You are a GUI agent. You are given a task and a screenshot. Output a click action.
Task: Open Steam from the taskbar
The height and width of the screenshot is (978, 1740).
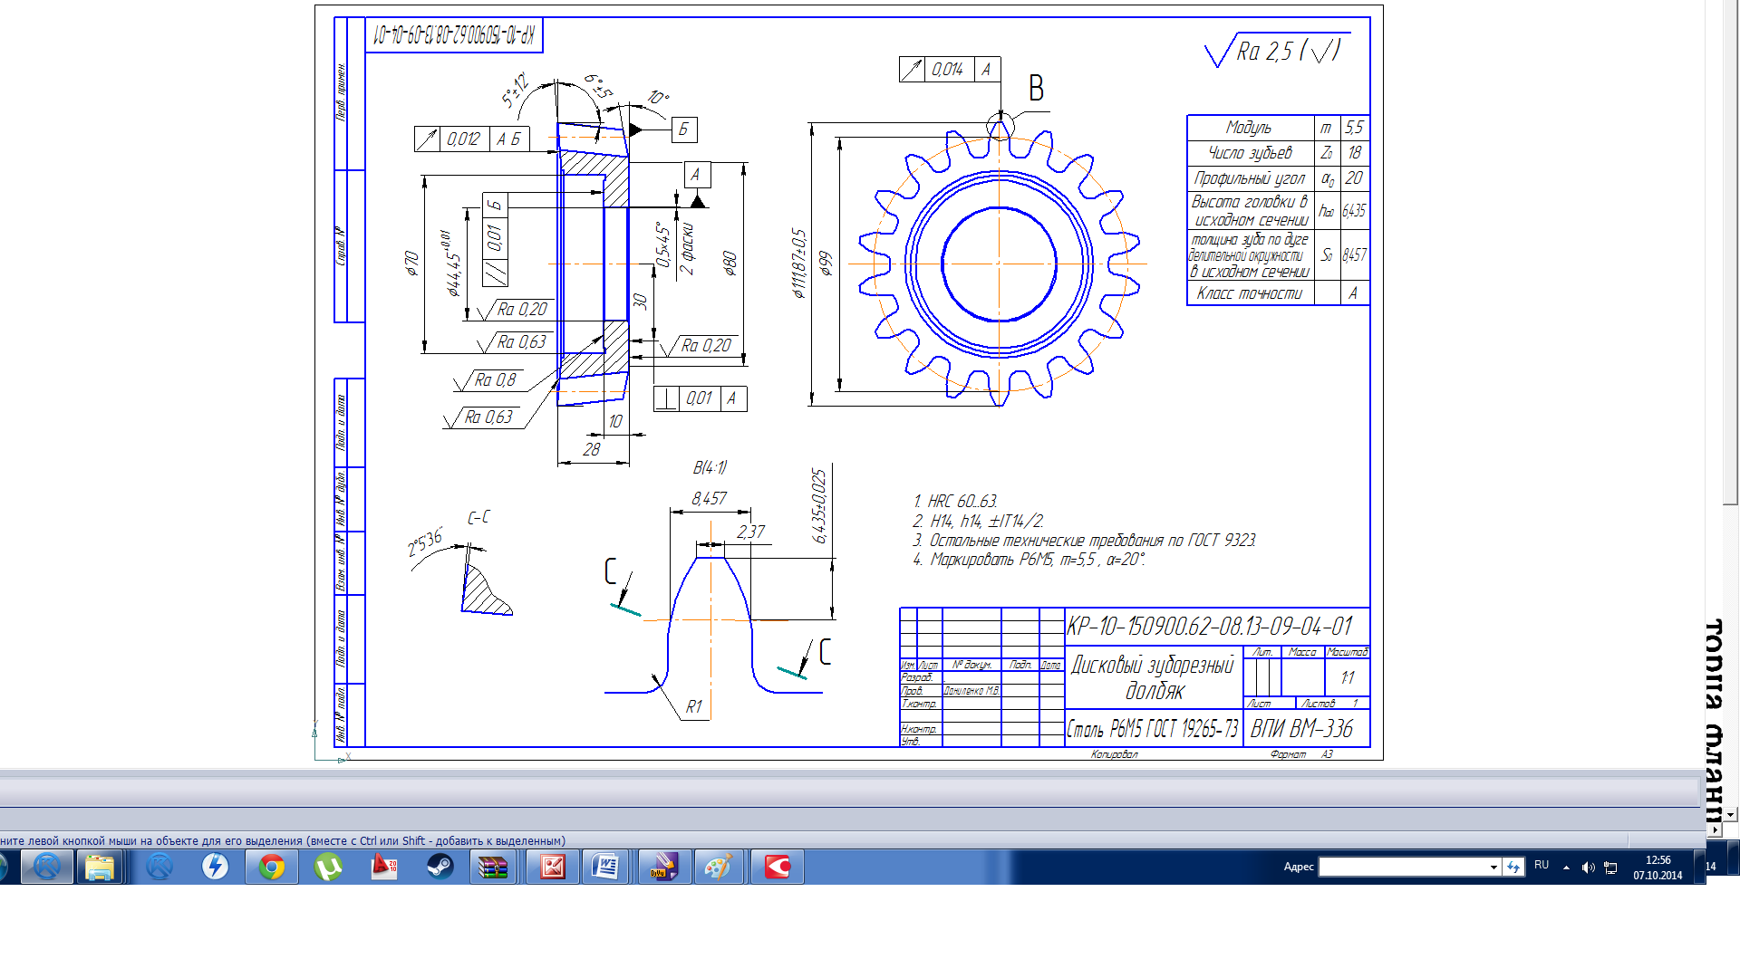[x=440, y=868]
